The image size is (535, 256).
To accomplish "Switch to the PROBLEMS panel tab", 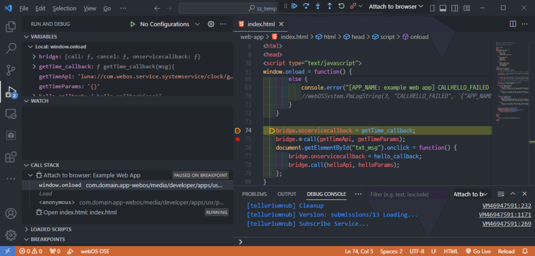I will pyautogui.click(x=254, y=194).
